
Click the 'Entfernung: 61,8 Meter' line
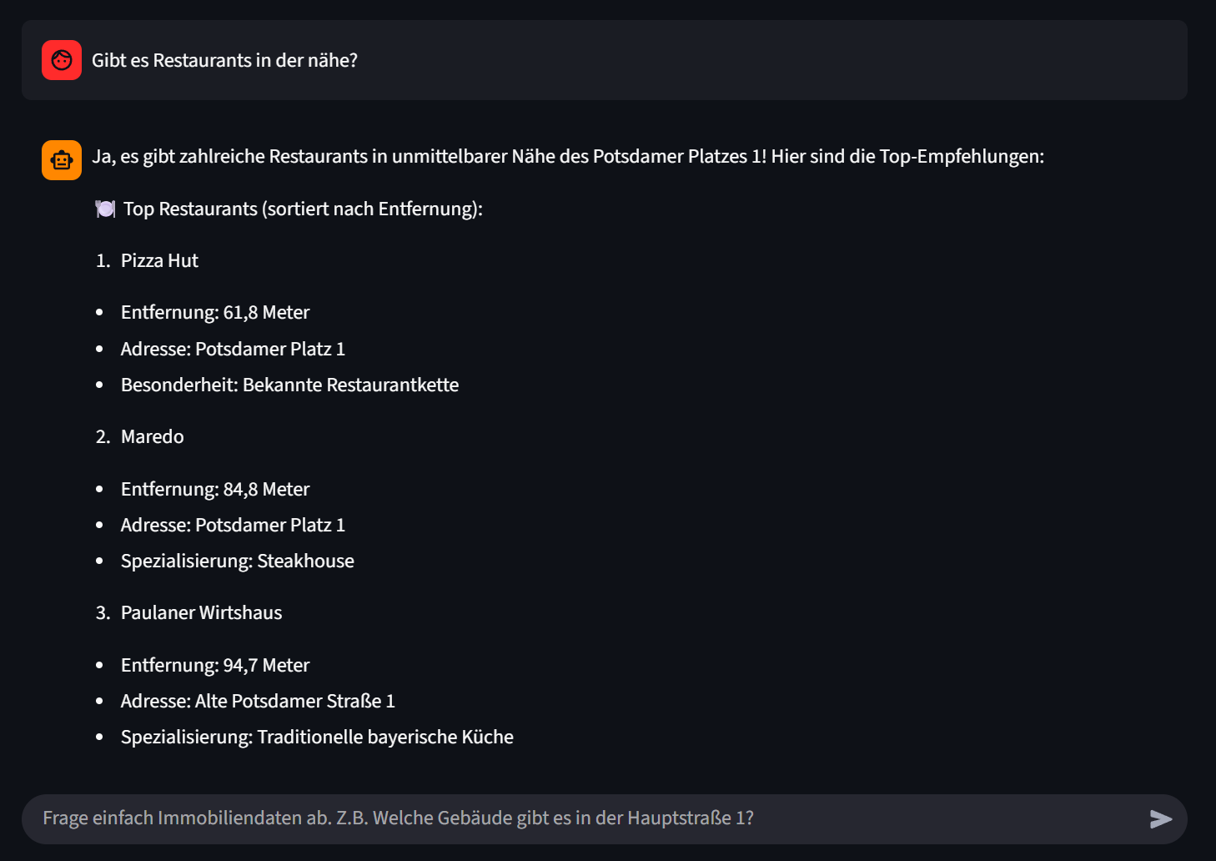click(214, 313)
